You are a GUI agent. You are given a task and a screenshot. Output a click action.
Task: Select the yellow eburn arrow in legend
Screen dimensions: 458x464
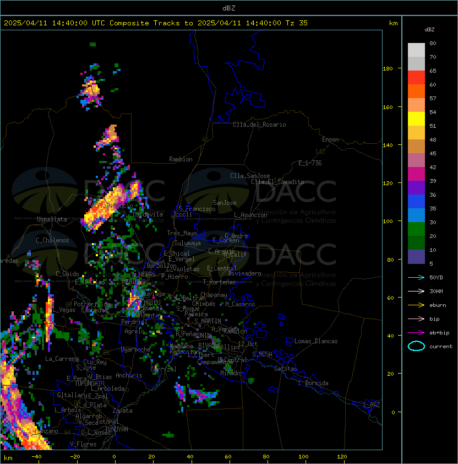tap(416, 305)
